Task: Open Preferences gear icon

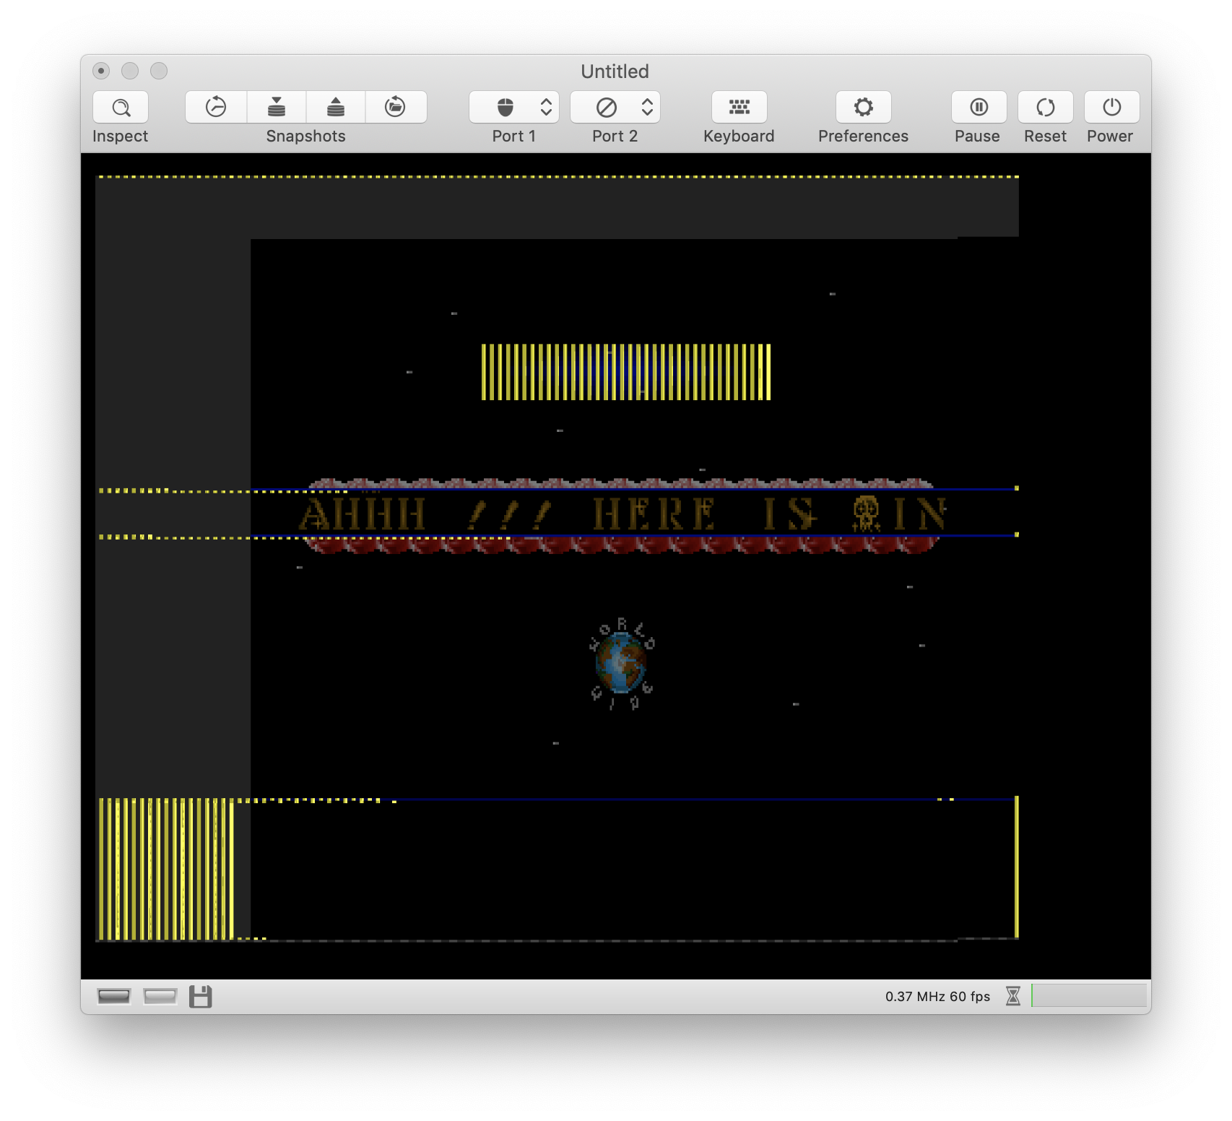Action: click(863, 108)
